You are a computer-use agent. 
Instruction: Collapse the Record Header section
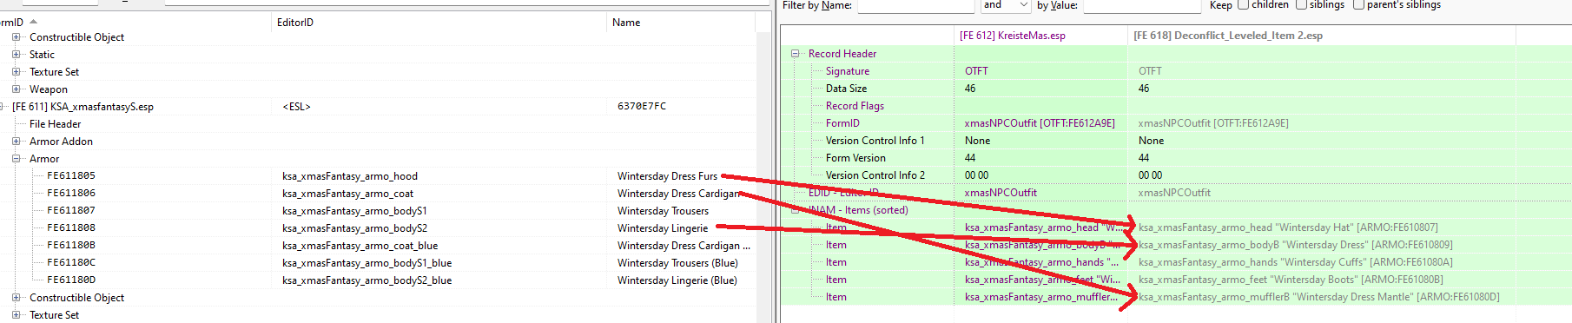795,54
